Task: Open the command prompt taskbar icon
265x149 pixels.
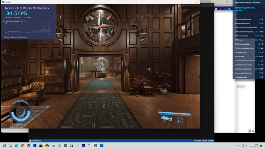Action: pyautogui.click(x=41, y=146)
